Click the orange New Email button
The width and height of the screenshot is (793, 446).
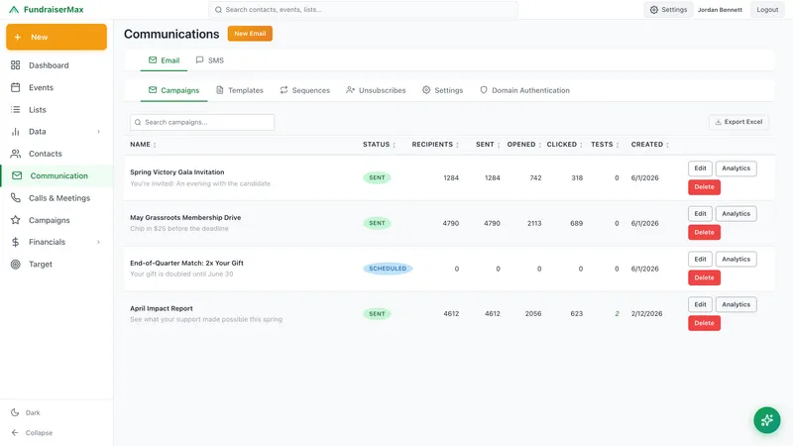point(250,34)
